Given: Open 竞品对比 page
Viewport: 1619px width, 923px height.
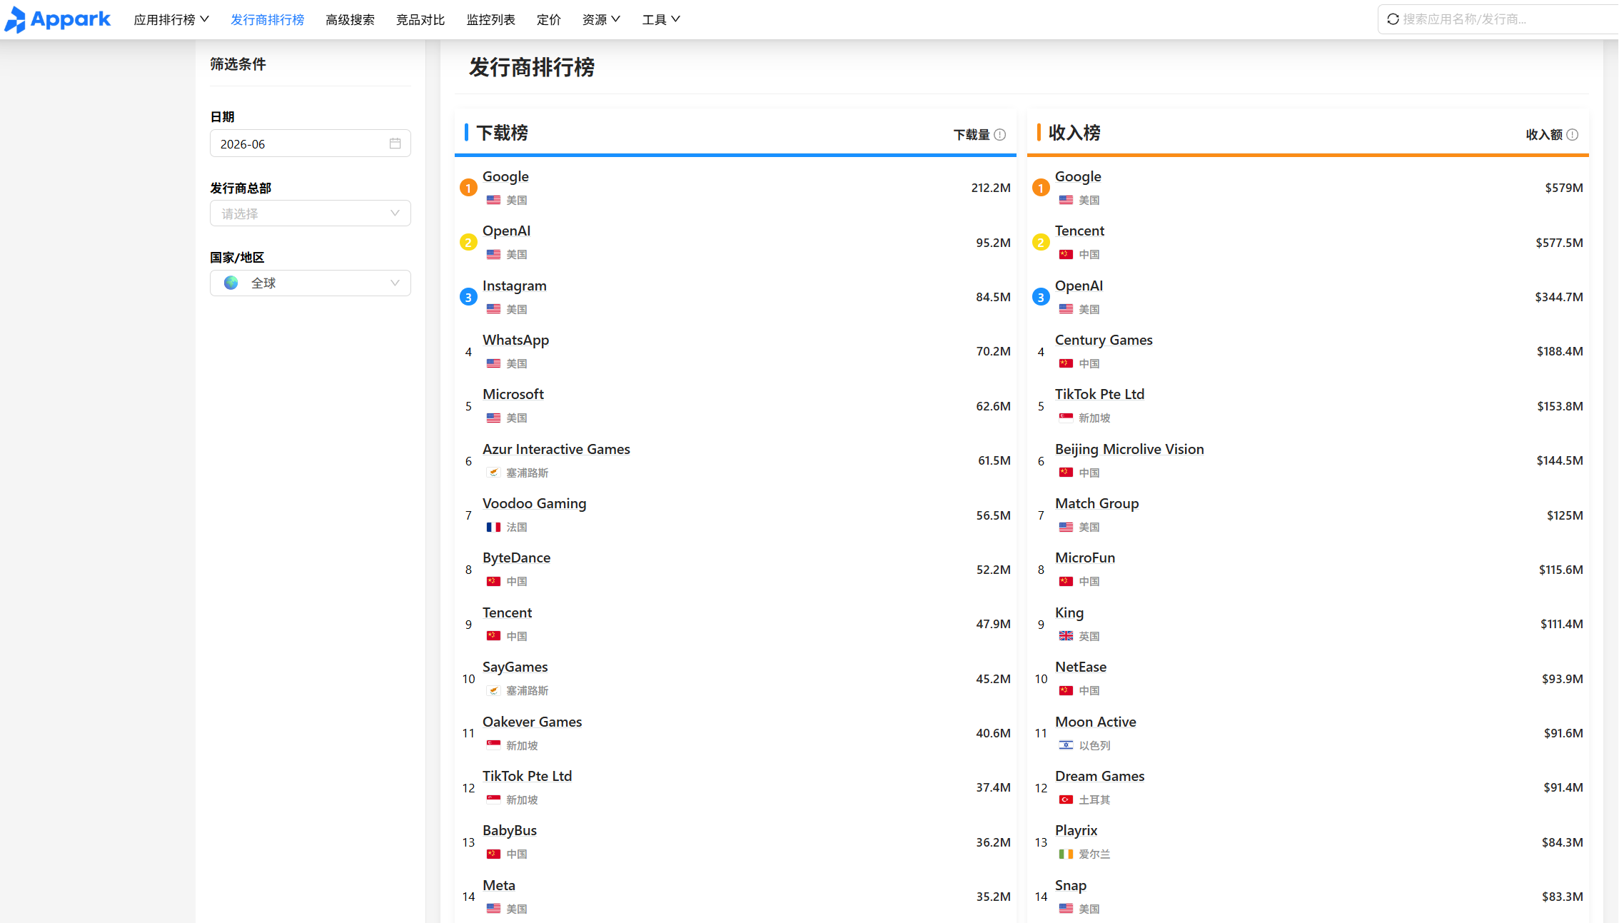Looking at the screenshot, I should [420, 19].
